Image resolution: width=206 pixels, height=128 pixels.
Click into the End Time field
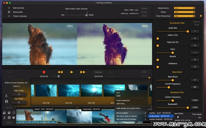pos(19,102)
